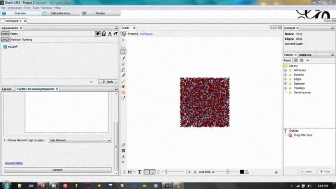
Task: Switch to the Layout panel tab
Action: [x=7, y=89]
